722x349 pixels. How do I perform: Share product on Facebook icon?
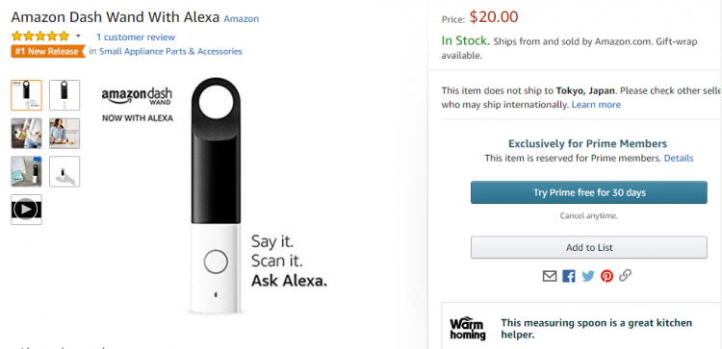coord(569,276)
